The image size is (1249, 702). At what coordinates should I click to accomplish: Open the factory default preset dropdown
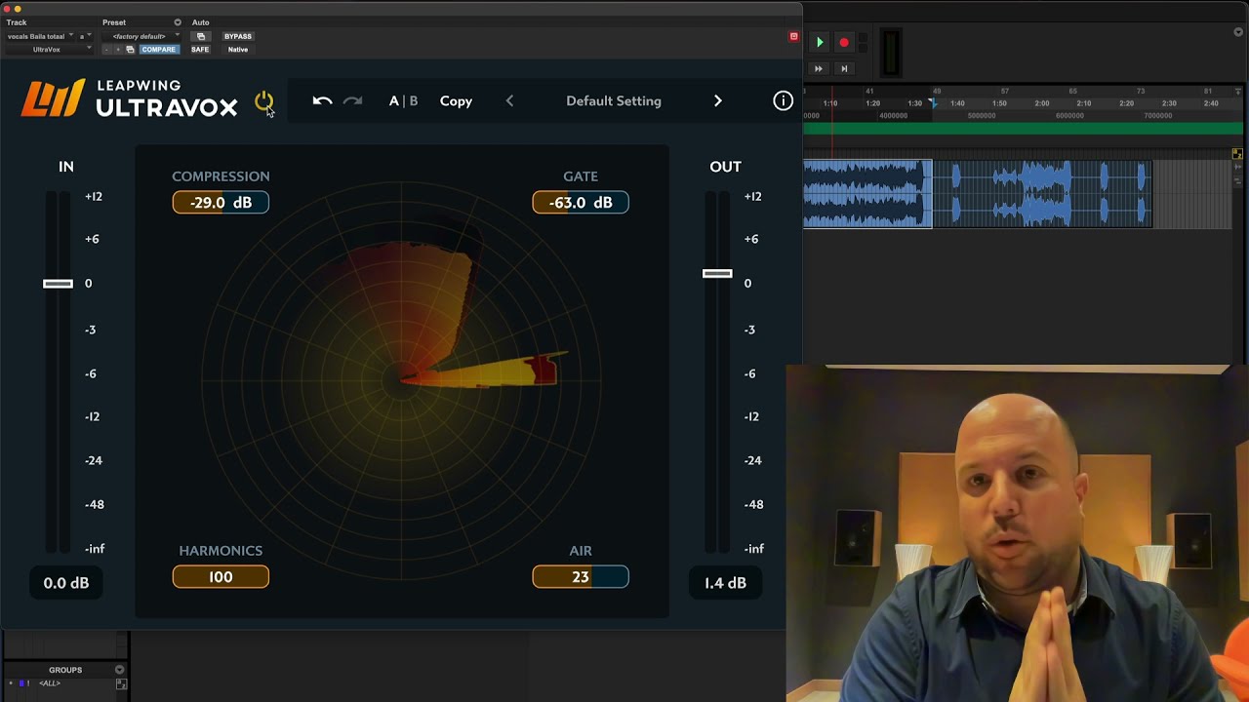click(141, 36)
